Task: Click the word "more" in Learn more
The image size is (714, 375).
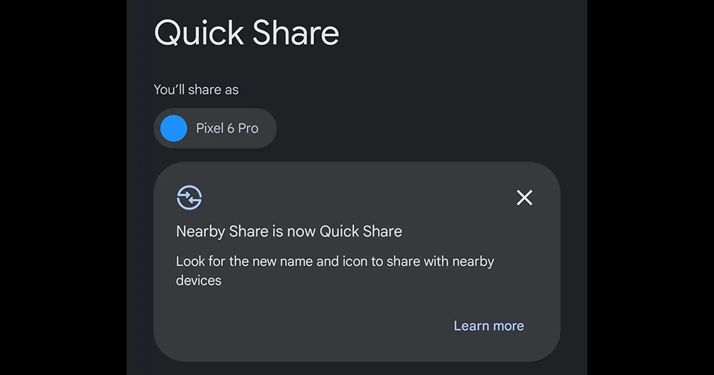Action: (508, 326)
